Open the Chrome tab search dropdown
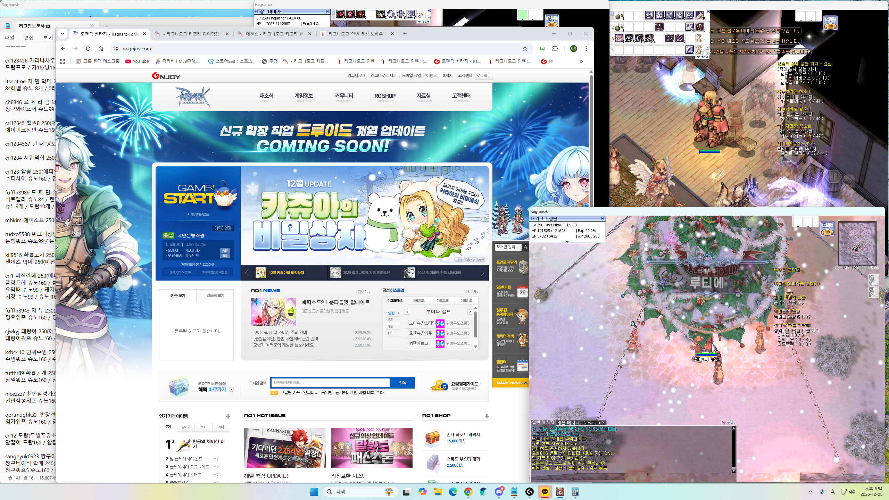 (x=63, y=34)
